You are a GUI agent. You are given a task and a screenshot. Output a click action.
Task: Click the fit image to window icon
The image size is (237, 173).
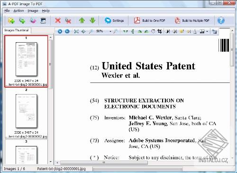76,31
